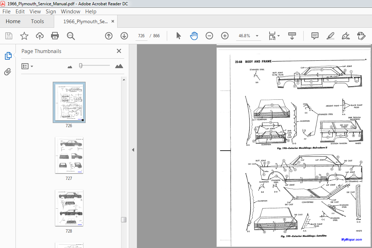The image size is (372, 248).
Task: Select the page 728 thumbnail
Action: point(69,208)
